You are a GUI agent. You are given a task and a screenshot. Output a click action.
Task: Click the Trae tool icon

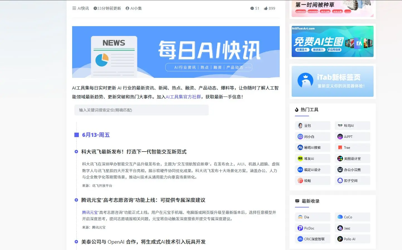(340, 148)
